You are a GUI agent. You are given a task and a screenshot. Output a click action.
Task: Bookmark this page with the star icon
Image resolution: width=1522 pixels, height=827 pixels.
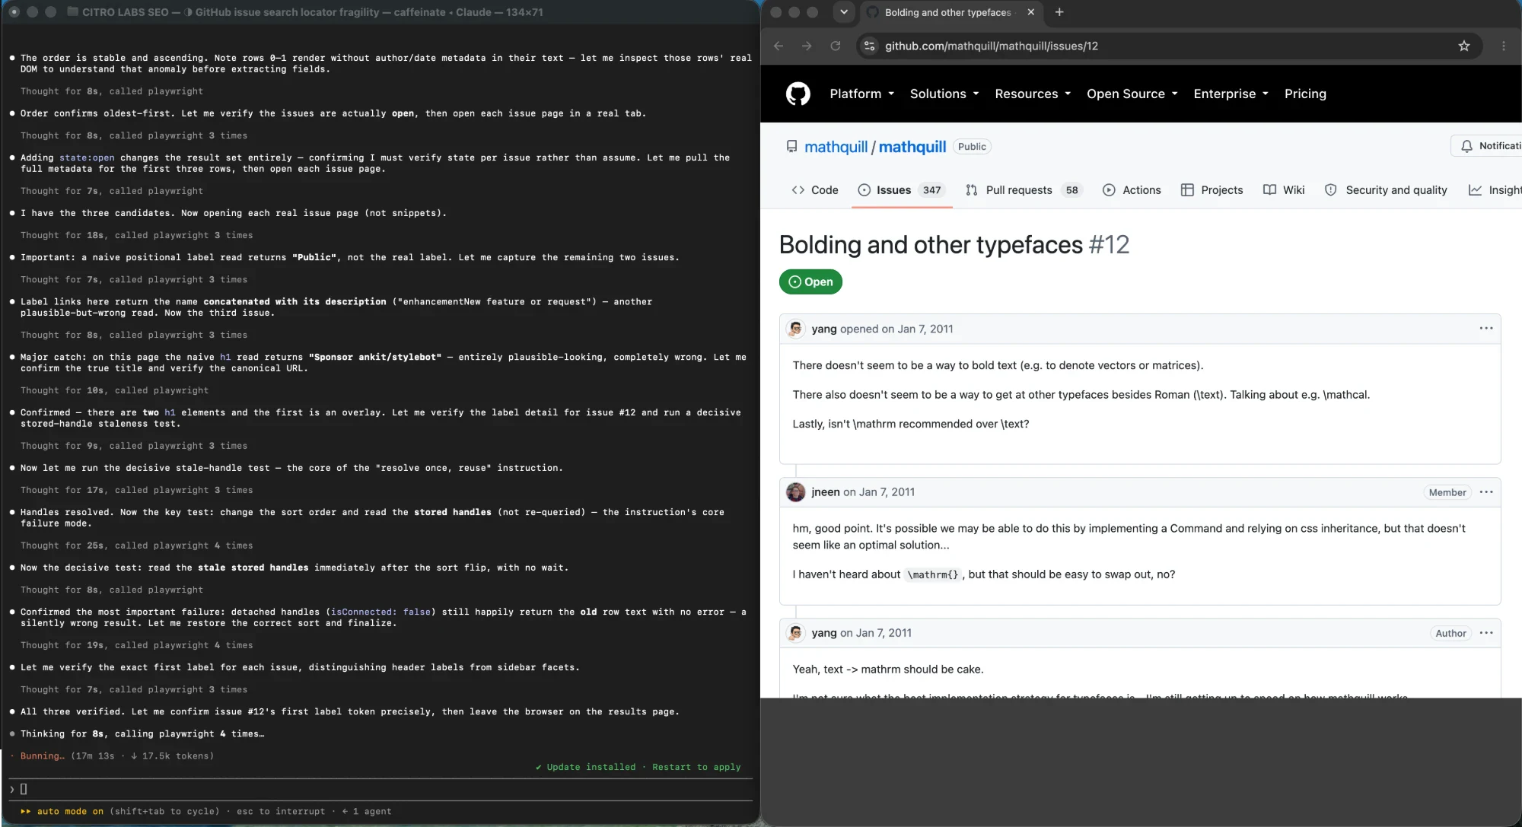(x=1464, y=46)
